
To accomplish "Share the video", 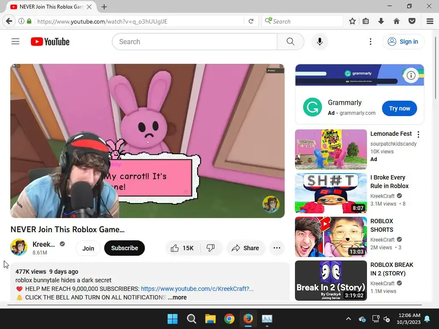I will pos(246,248).
